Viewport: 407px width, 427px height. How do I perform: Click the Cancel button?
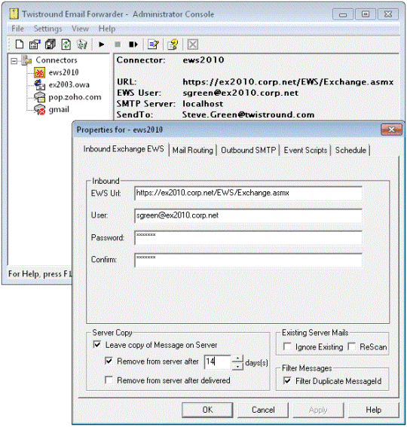[263, 410]
